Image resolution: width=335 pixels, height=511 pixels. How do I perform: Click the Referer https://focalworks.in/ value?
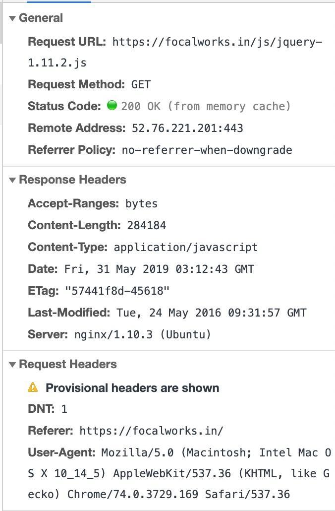pyautogui.click(x=151, y=431)
